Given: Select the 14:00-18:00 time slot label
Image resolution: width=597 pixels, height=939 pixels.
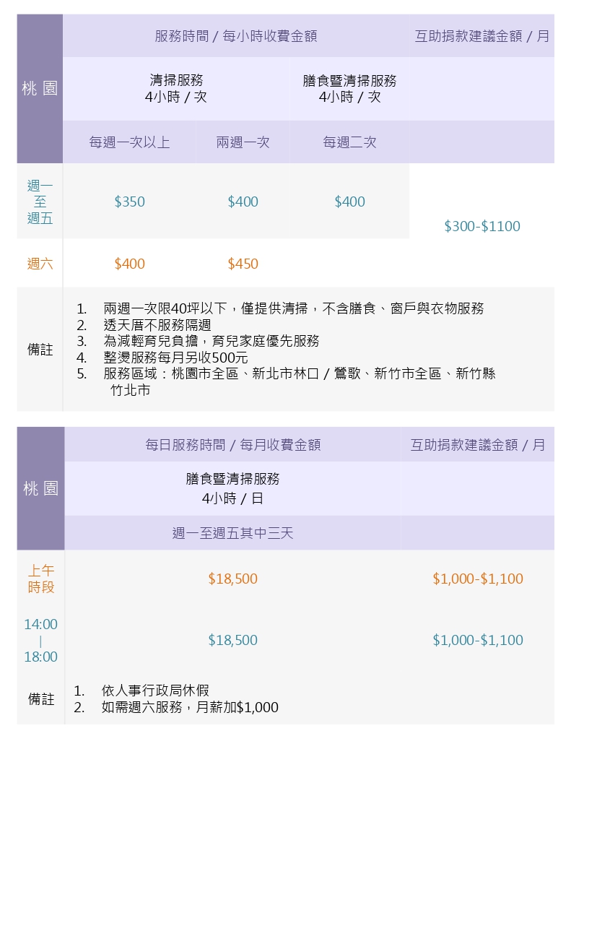Looking at the screenshot, I should coord(40,641).
